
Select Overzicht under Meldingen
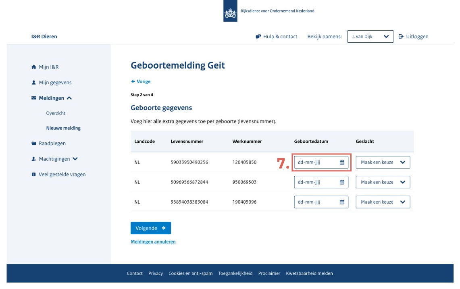(x=56, y=113)
